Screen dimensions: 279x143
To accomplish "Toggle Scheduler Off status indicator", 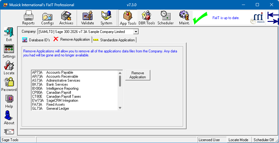I will coord(264,140).
